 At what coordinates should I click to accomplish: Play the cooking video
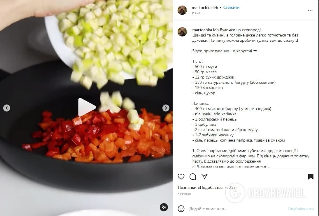coord(87,107)
